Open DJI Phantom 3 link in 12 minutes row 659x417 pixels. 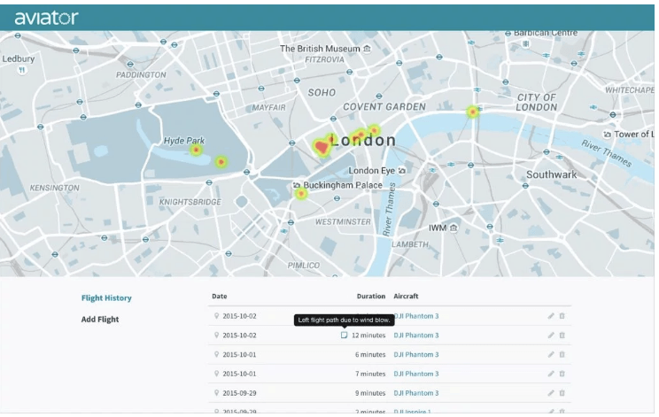(x=416, y=336)
